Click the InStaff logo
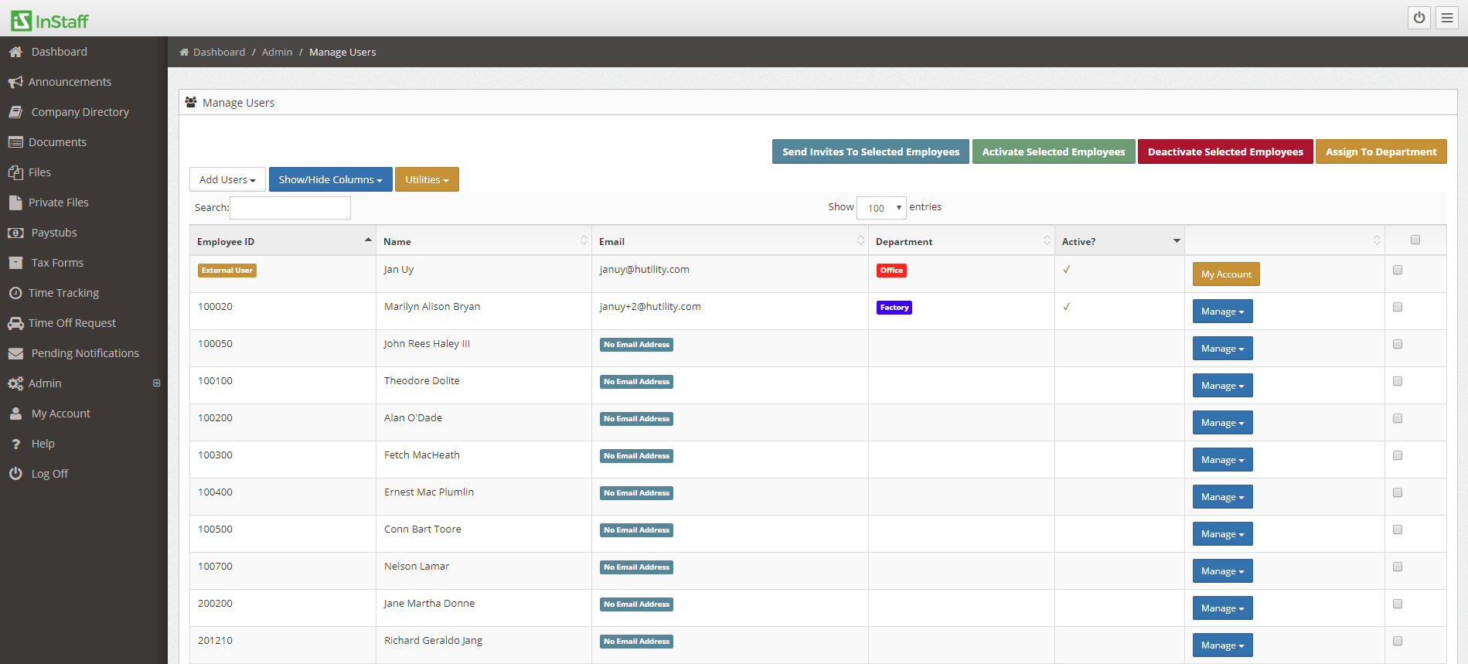The image size is (1468, 664). tap(49, 20)
